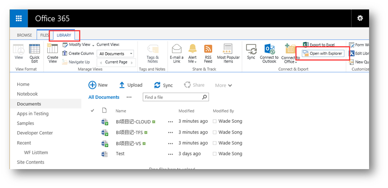This screenshot has height=188, width=388.
Task: Open the WF ListItem recent link
Action: click(x=36, y=152)
